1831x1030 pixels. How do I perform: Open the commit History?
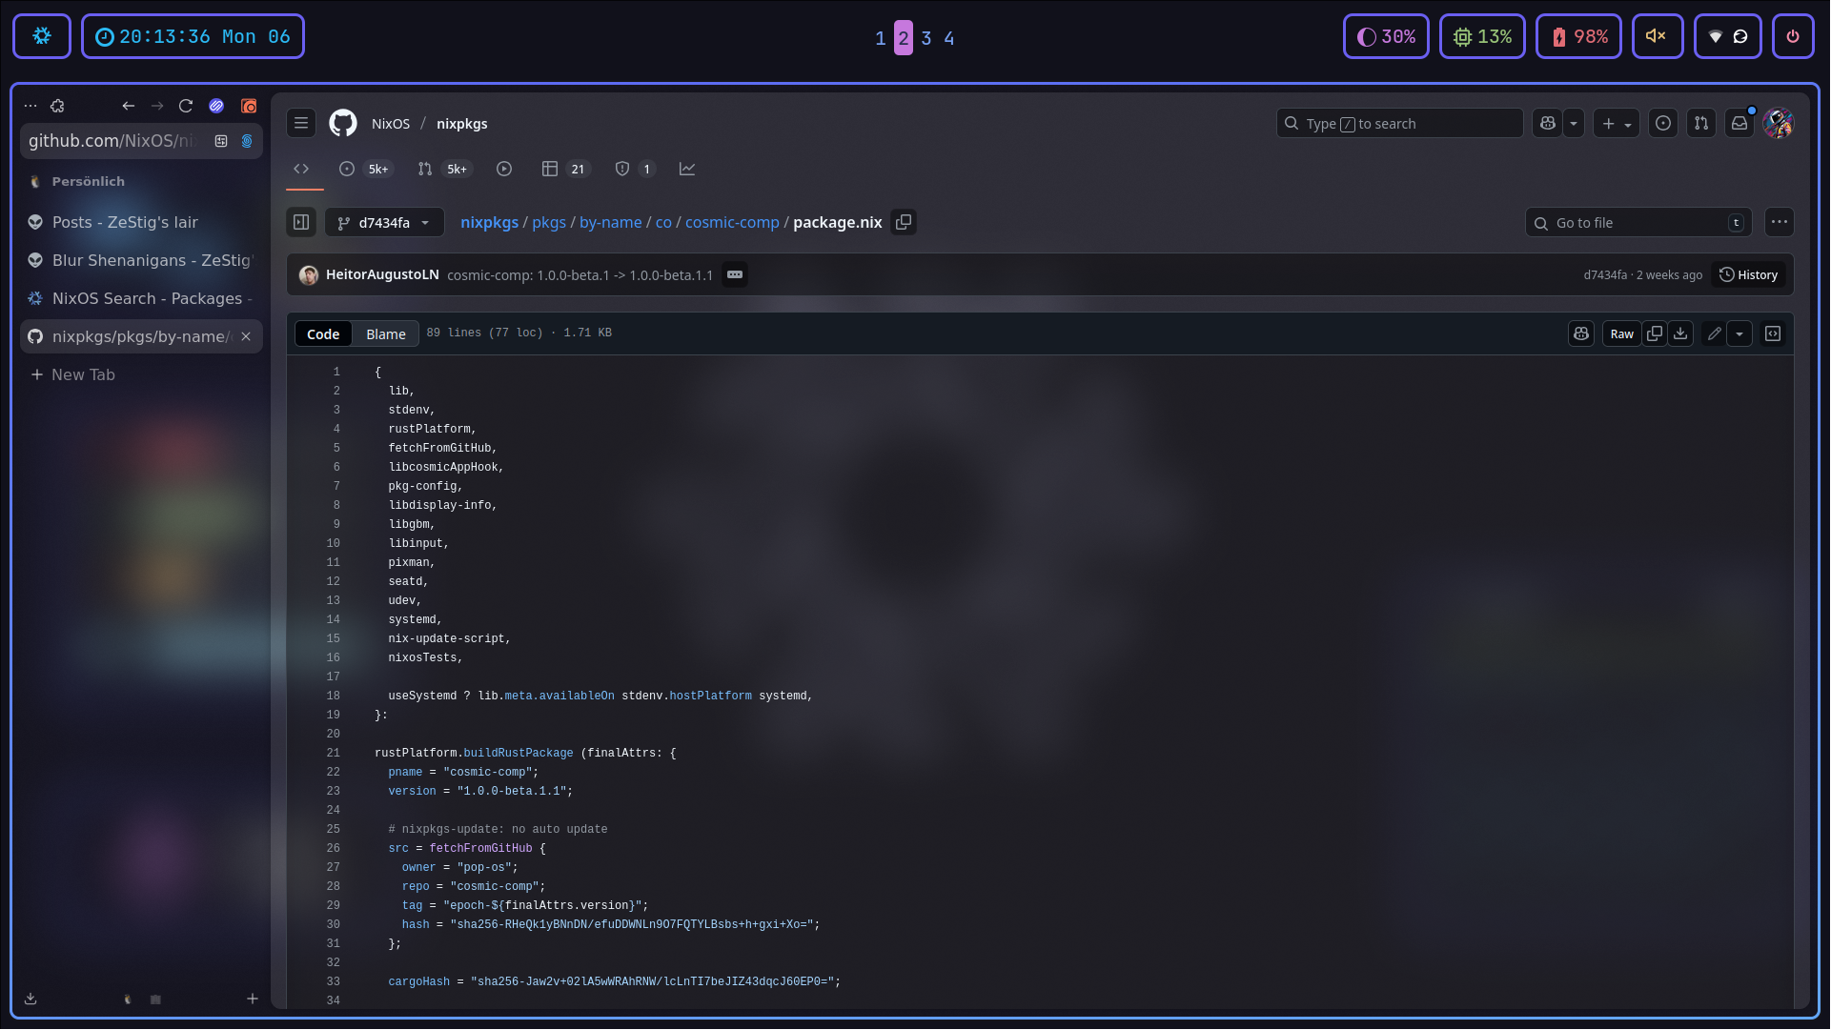coord(1748,274)
